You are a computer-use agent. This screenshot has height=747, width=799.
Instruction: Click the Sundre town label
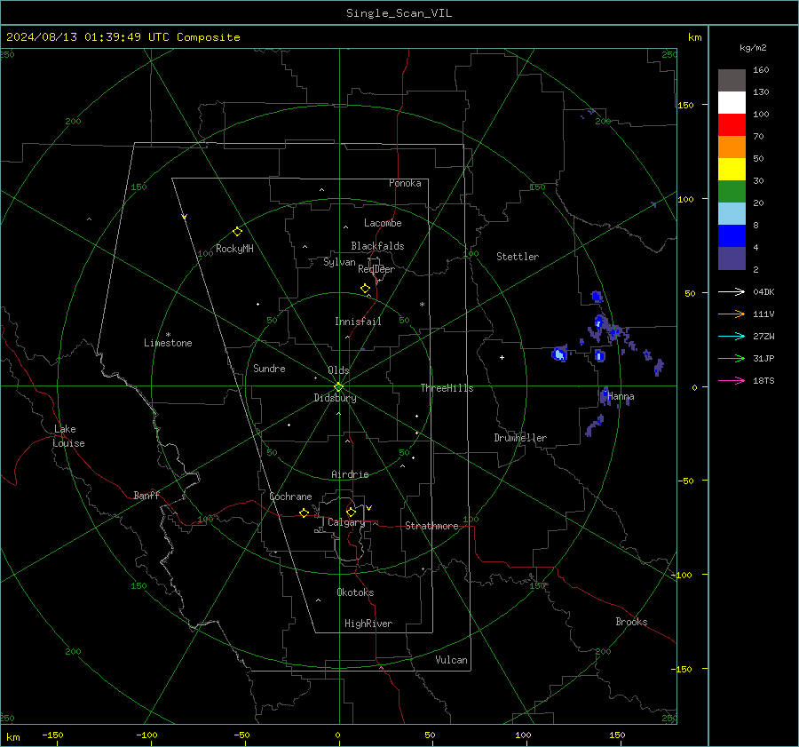tap(269, 368)
